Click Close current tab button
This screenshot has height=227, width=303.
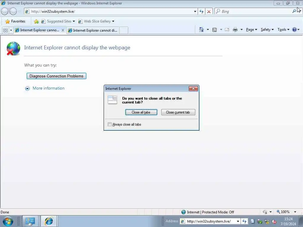pos(178,112)
